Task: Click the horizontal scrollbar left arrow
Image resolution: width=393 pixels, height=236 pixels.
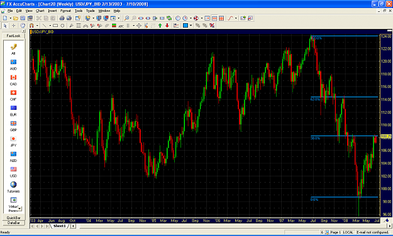Action: pyautogui.click(x=73, y=226)
